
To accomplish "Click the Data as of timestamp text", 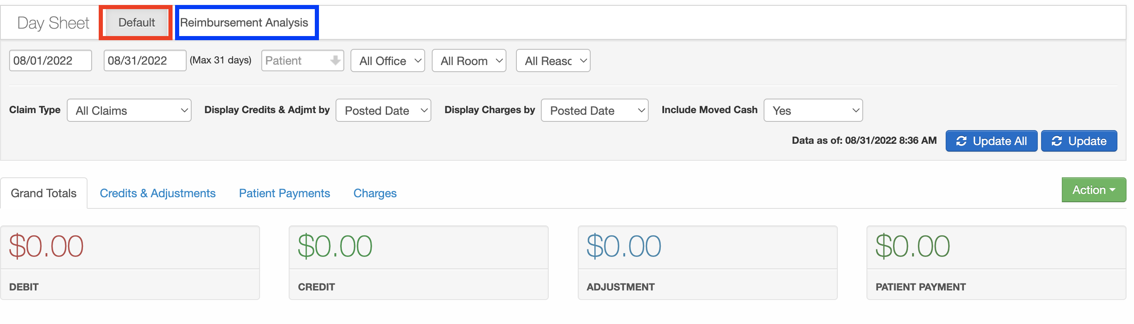I will [864, 140].
